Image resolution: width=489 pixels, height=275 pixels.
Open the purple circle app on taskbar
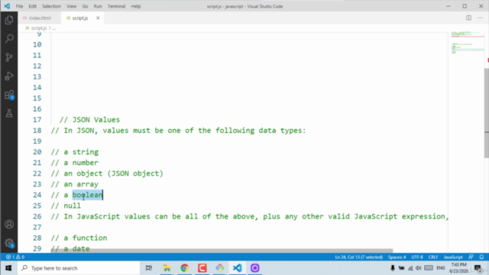[254, 268]
